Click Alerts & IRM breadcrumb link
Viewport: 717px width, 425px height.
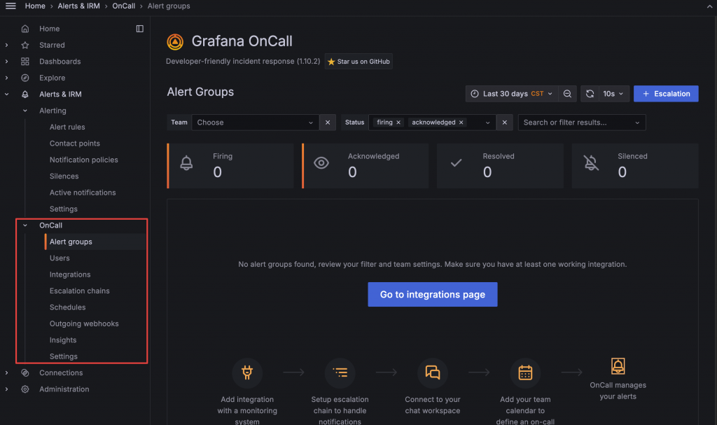coord(78,6)
